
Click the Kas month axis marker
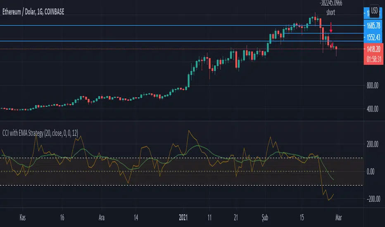pos(22,218)
